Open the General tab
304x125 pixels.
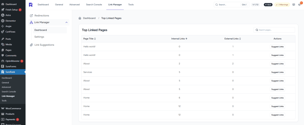pyautogui.click(x=59, y=5)
